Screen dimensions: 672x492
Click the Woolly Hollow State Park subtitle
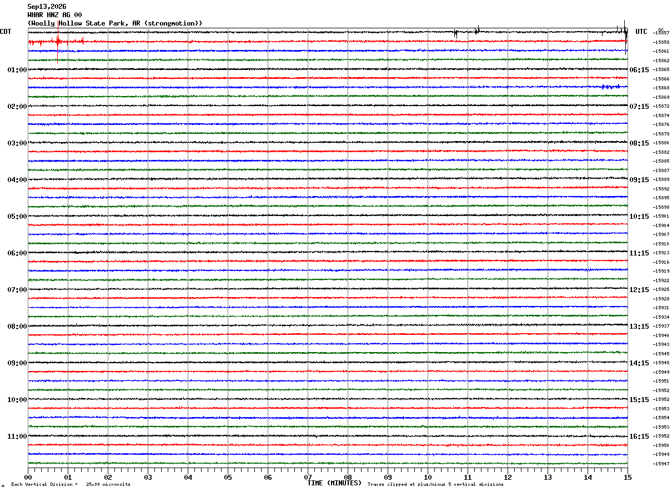pyautogui.click(x=115, y=23)
